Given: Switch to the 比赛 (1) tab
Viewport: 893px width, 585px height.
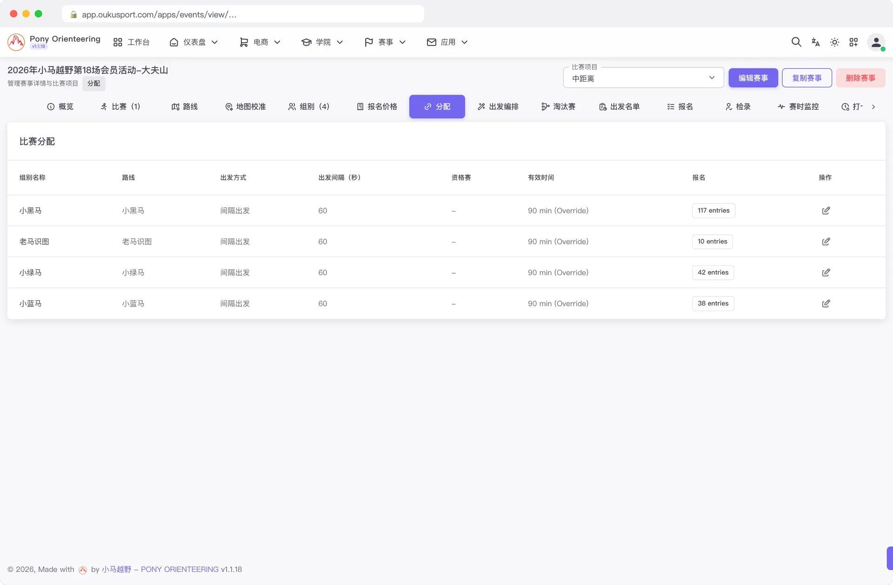Looking at the screenshot, I should [120, 107].
